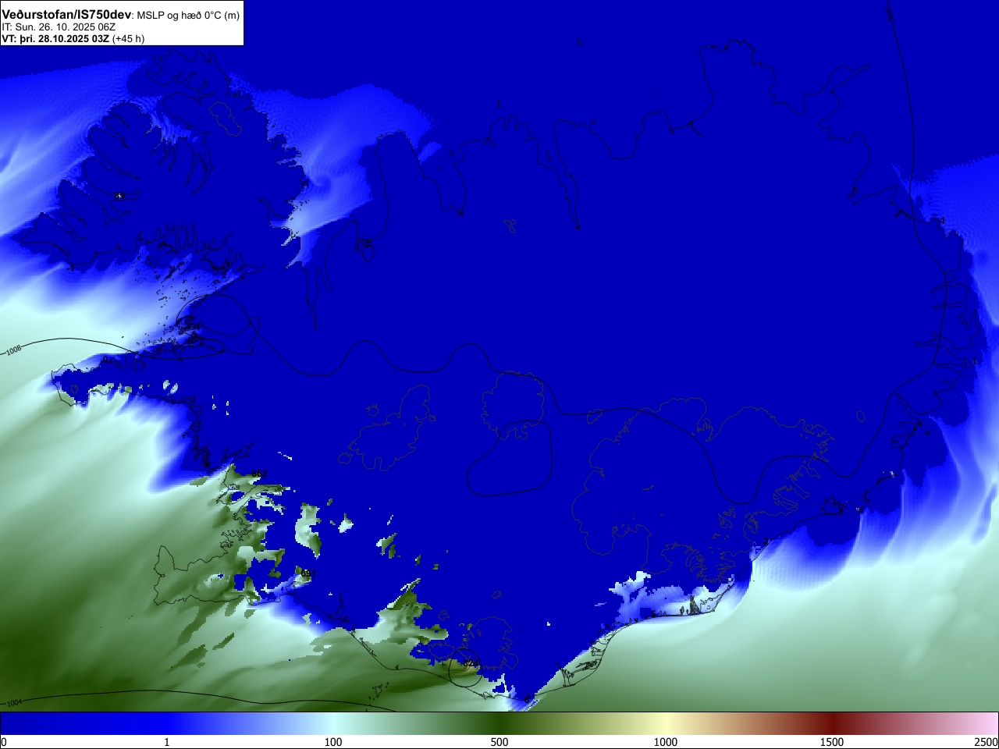Click the 1004 isobar label
The width and height of the screenshot is (999, 749).
point(14,703)
